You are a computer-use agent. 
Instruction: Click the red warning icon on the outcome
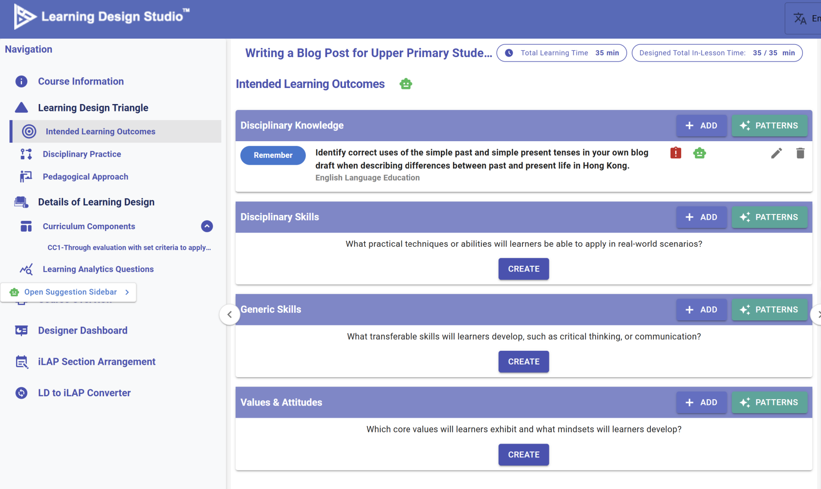tap(676, 153)
